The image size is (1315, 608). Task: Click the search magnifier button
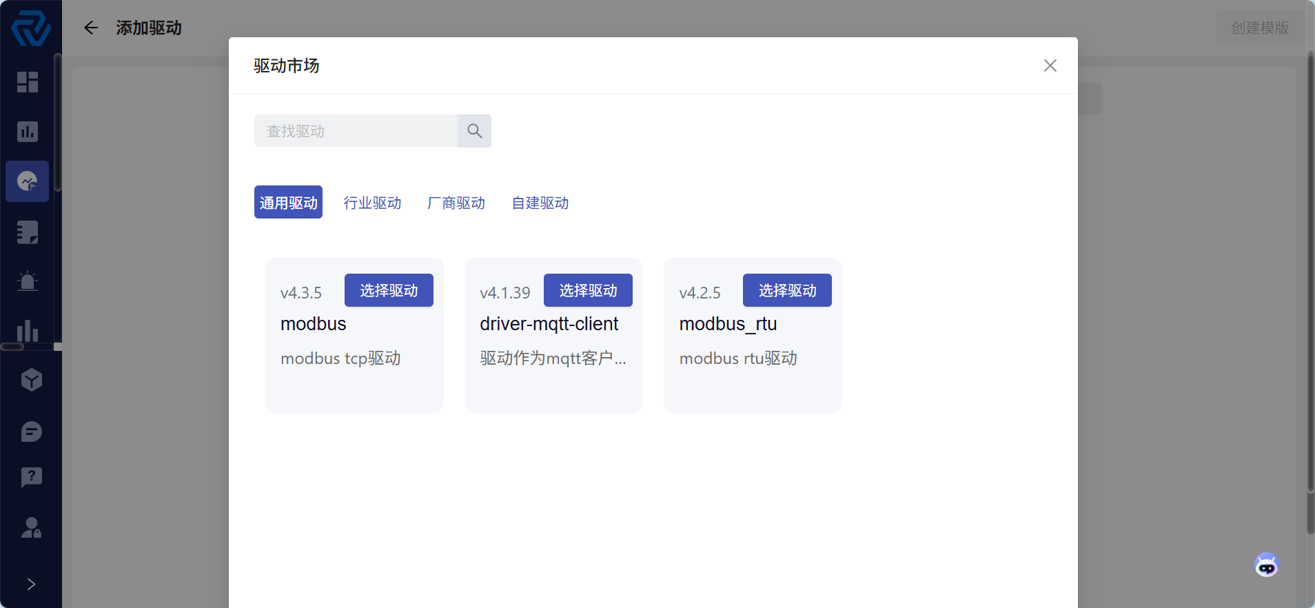pyautogui.click(x=475, y=131)
